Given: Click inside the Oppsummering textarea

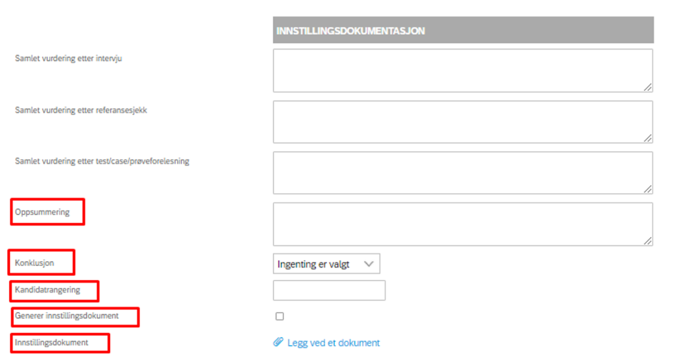Looking at the screenshot, I should click(x=463, y=224).
